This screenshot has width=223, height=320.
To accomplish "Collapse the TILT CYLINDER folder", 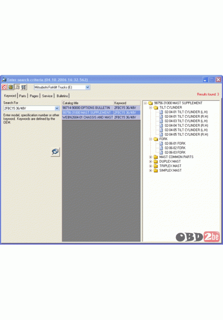I will click(151, 108).
